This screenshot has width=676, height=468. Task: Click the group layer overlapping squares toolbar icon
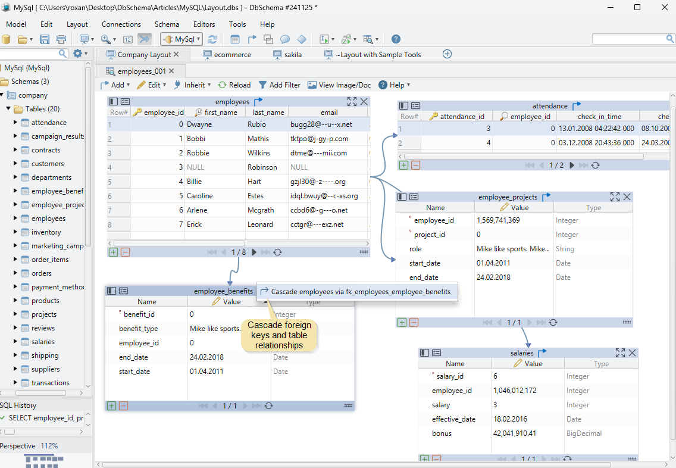268,39
